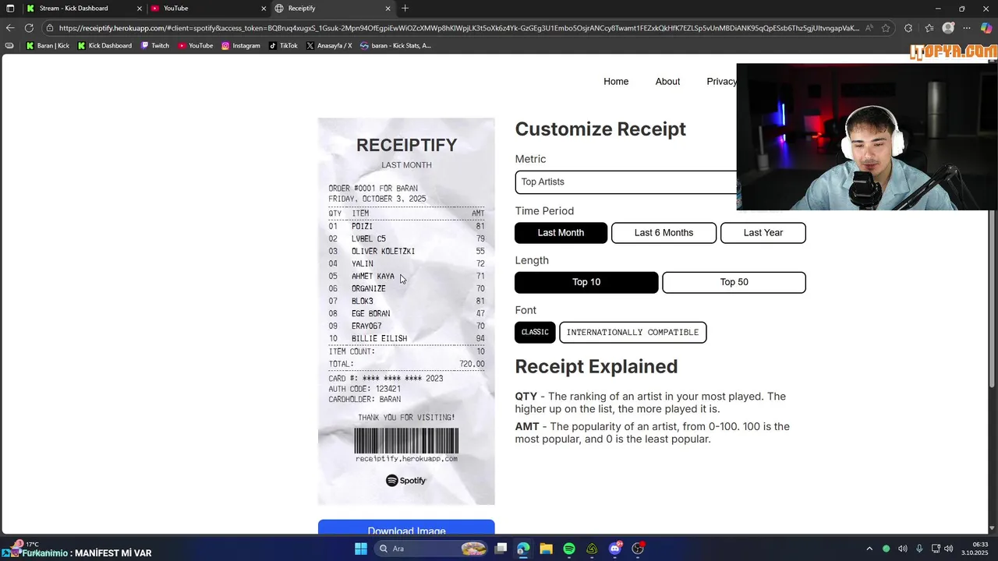Click the OLIVER KOLETZKI artist row
Viewport: 998px width, 561px height.
(x=406, y=251)
